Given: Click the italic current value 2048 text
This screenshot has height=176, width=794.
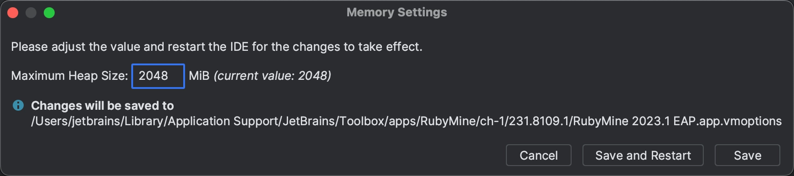Looking at the screenshot, I should tap(273, 76).
